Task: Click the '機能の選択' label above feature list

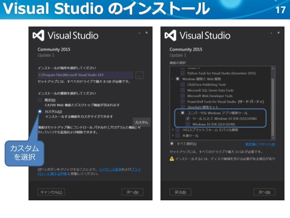Action: pyautogui.click(x=178, y=63)
